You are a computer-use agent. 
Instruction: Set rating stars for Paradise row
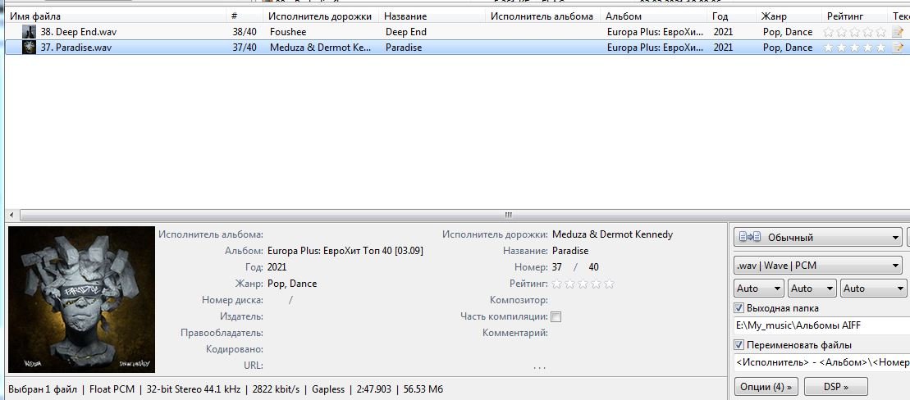coord(855,48)
